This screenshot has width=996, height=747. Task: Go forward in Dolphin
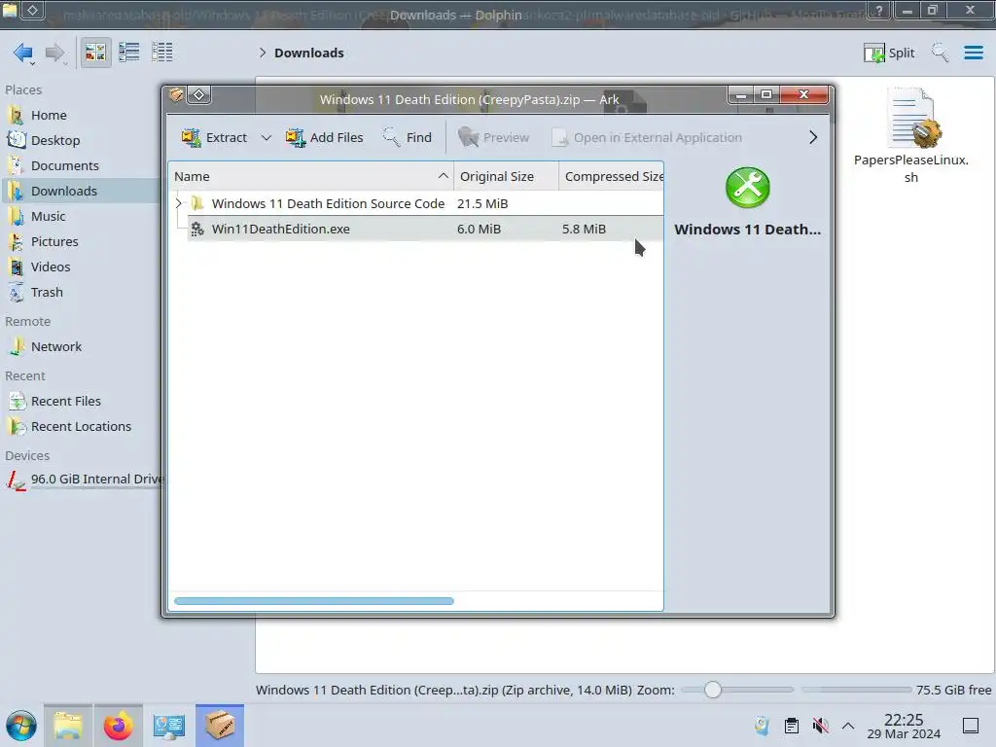pos(55,53)
